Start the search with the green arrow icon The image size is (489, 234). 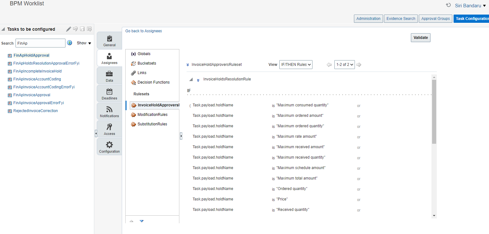[x=69, y=42]
